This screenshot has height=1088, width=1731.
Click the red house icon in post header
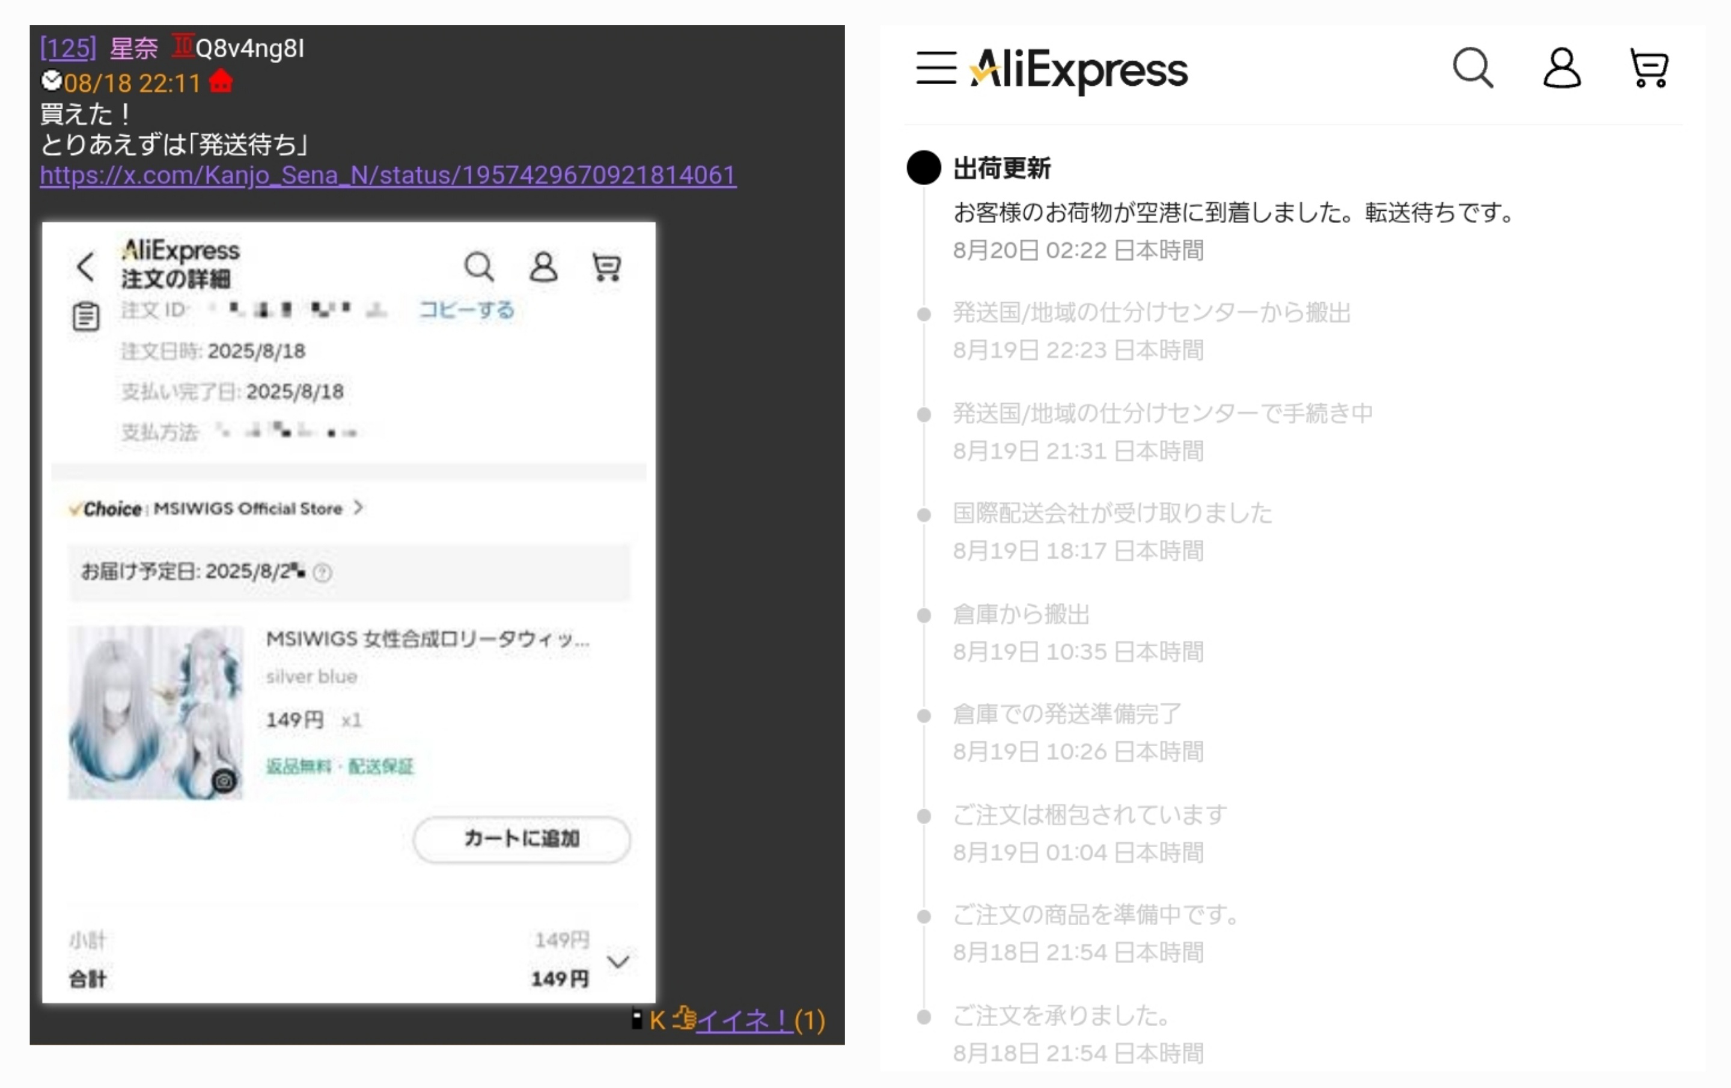point(221,81)
